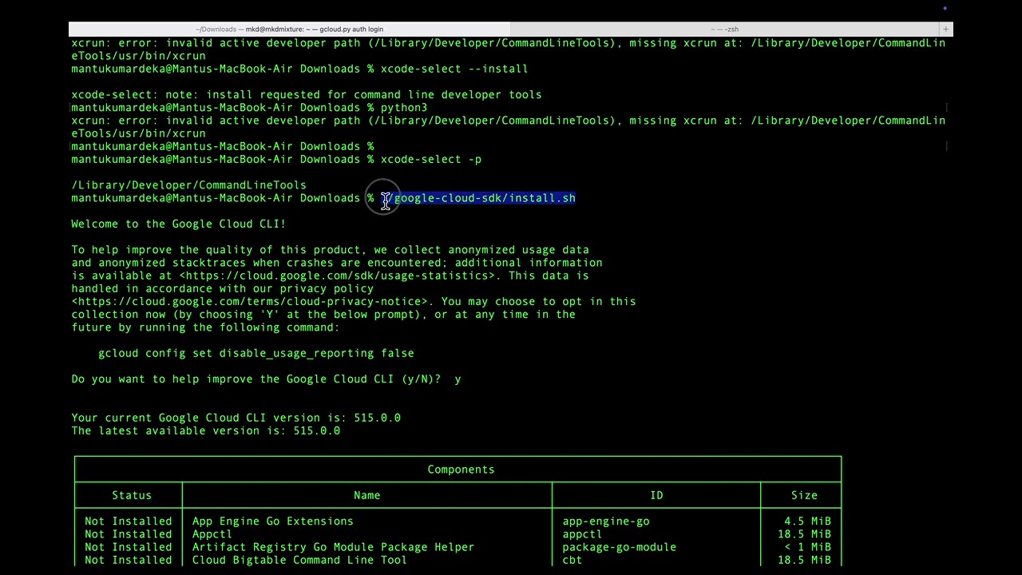Click 'Cloud Bigtable Command Line Tool' name

tap(299, 560)
